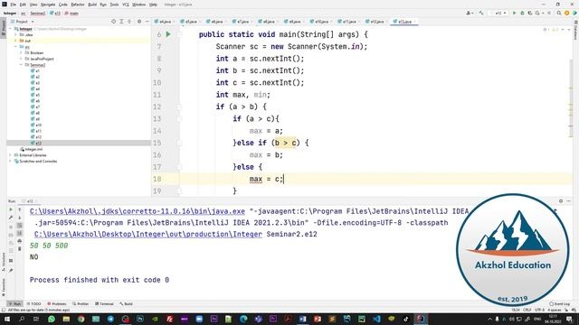
Task: Click the Debug bug icon in the top toolbar
Action: [x=522, y=13]
